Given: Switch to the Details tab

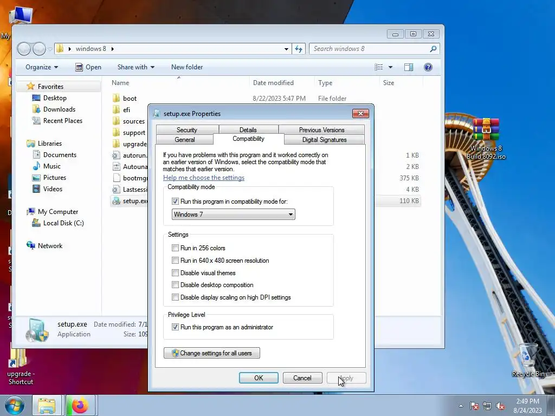Looking at the screenshot, I should point(248,130).
